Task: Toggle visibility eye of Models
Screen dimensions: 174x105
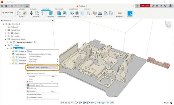Action: coord(9,36)
